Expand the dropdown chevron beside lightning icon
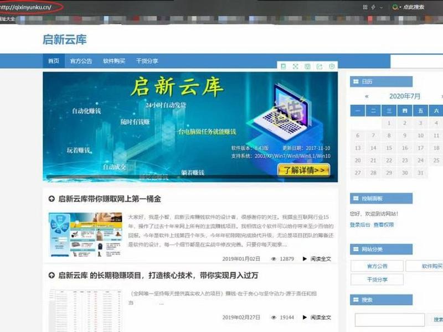The width and height of the screenshot is (443, 332). (x=381, y=7)
